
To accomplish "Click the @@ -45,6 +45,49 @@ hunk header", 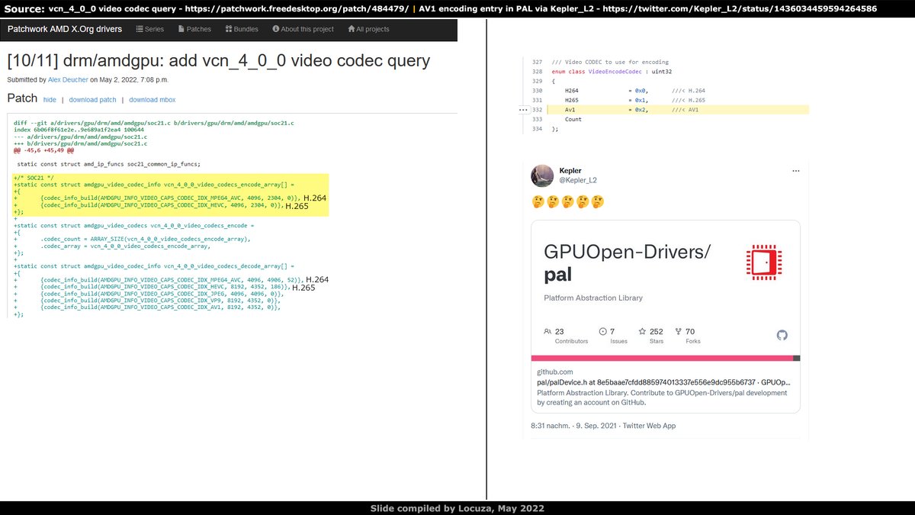I will pos(43,150).
